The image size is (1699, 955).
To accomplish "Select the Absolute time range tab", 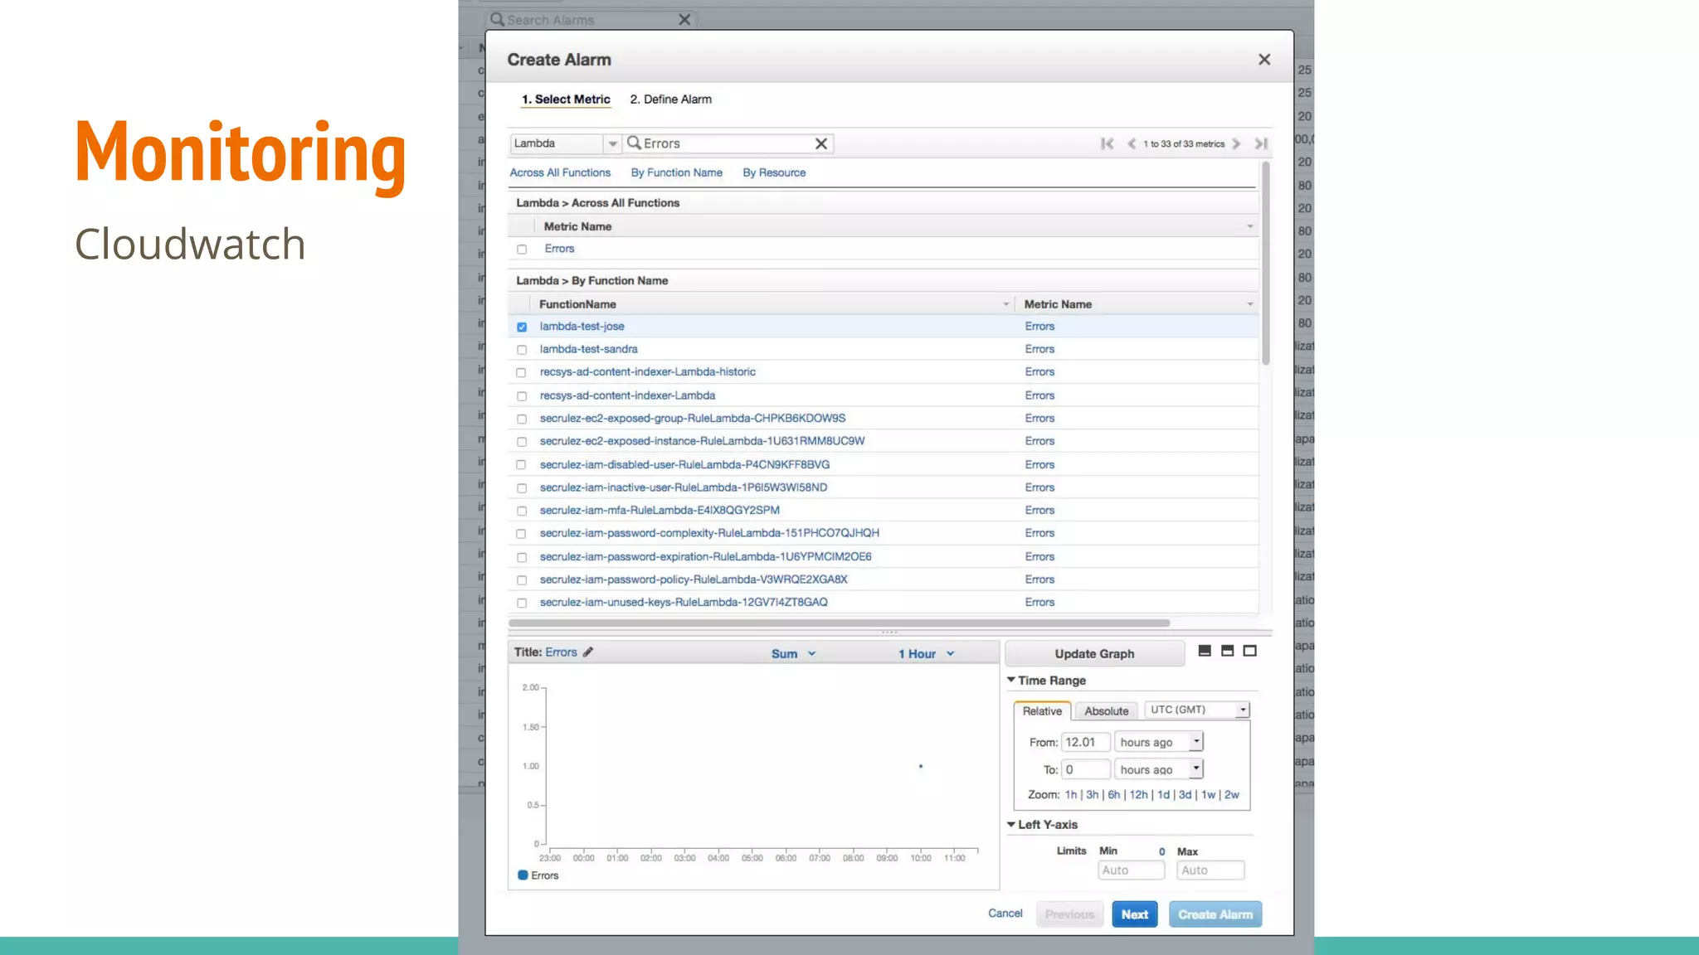I will tap(1107, 711).
